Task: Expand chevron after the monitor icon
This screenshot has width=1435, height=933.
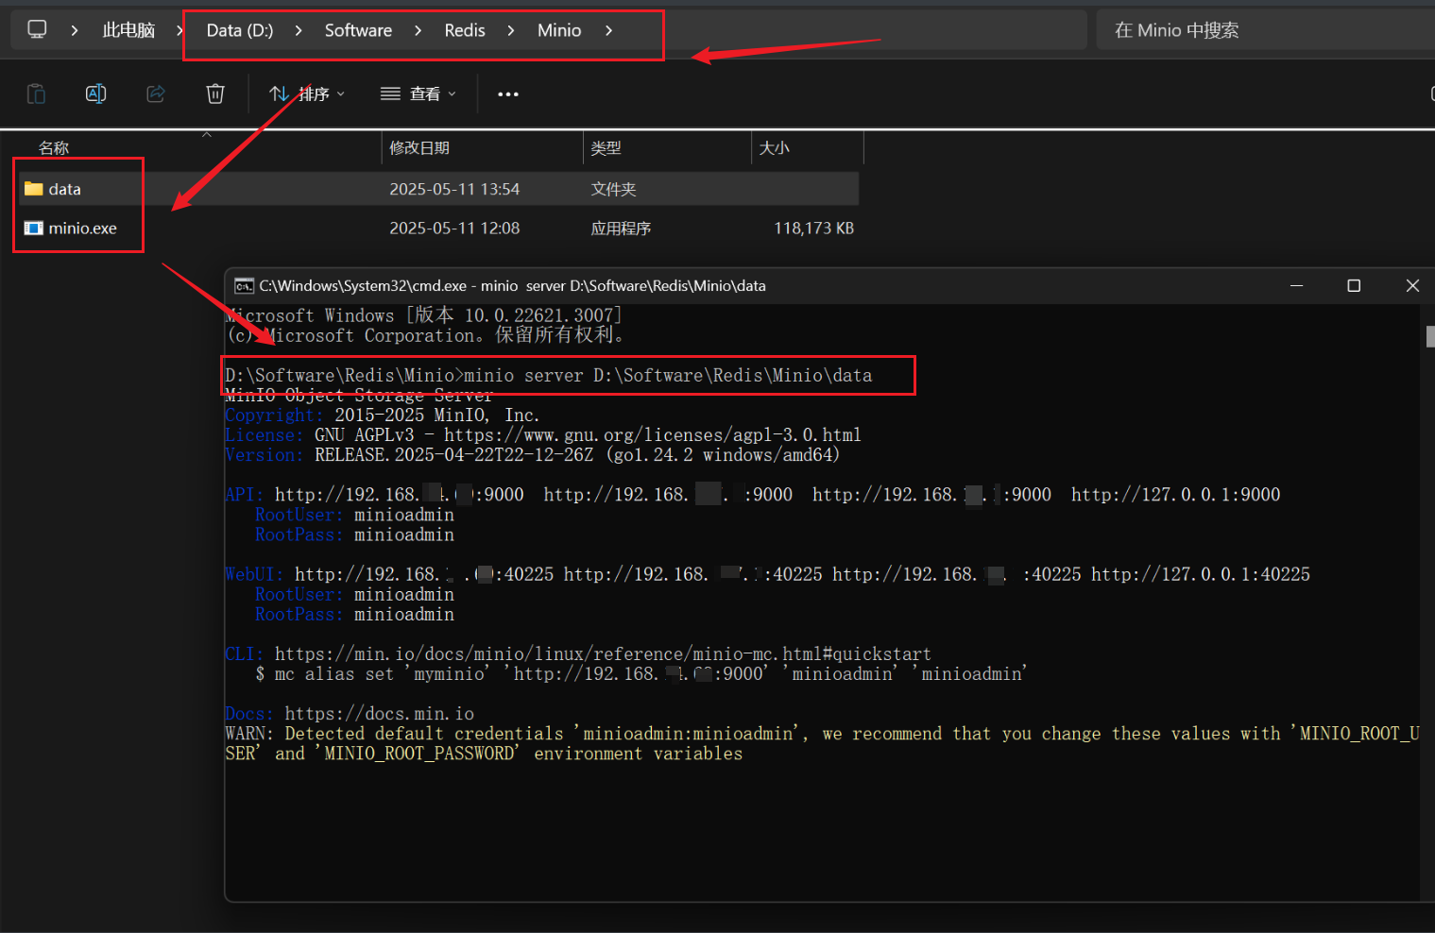Action: (74, 30)
